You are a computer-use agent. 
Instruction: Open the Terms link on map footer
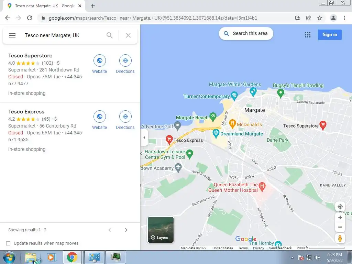[x=243, y=248]
